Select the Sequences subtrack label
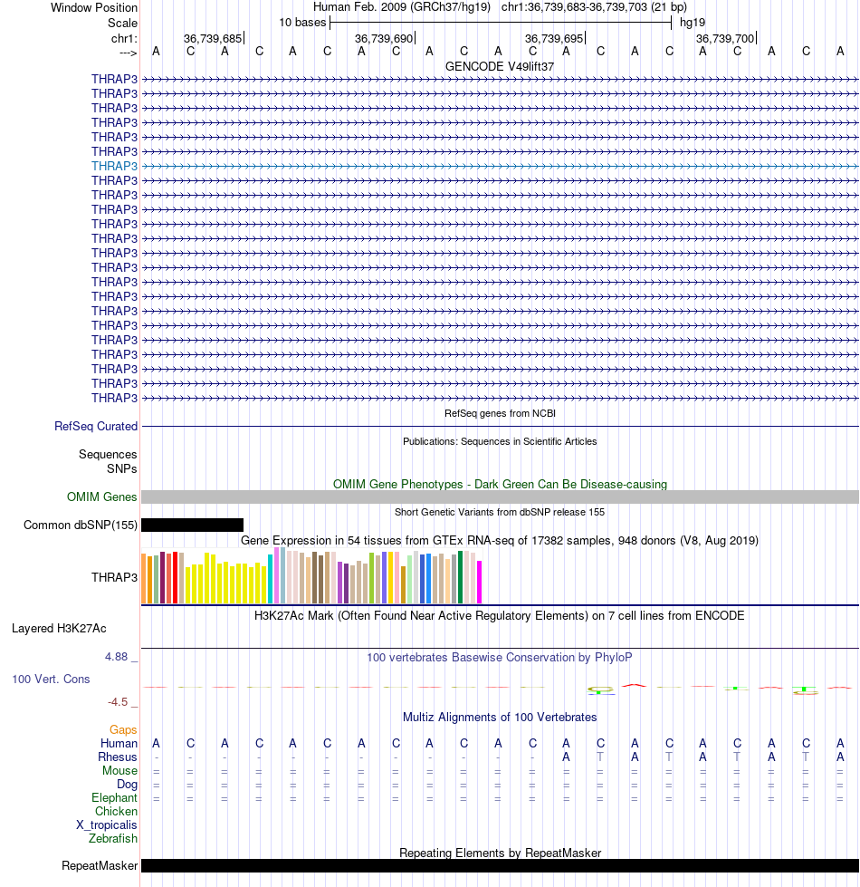The image size is (860, 887). tap(108, 454)
